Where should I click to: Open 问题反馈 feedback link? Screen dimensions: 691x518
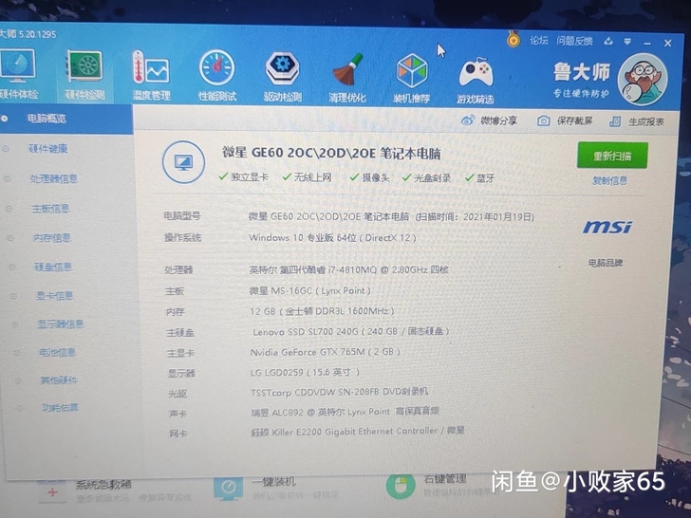[574, 41]
